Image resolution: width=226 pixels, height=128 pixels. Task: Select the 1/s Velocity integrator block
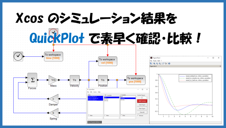[x=75, y=80]
